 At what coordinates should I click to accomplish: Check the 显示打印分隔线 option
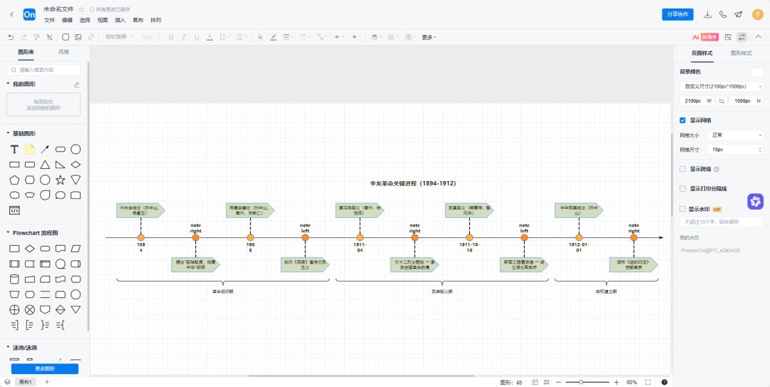coord(683,189)
